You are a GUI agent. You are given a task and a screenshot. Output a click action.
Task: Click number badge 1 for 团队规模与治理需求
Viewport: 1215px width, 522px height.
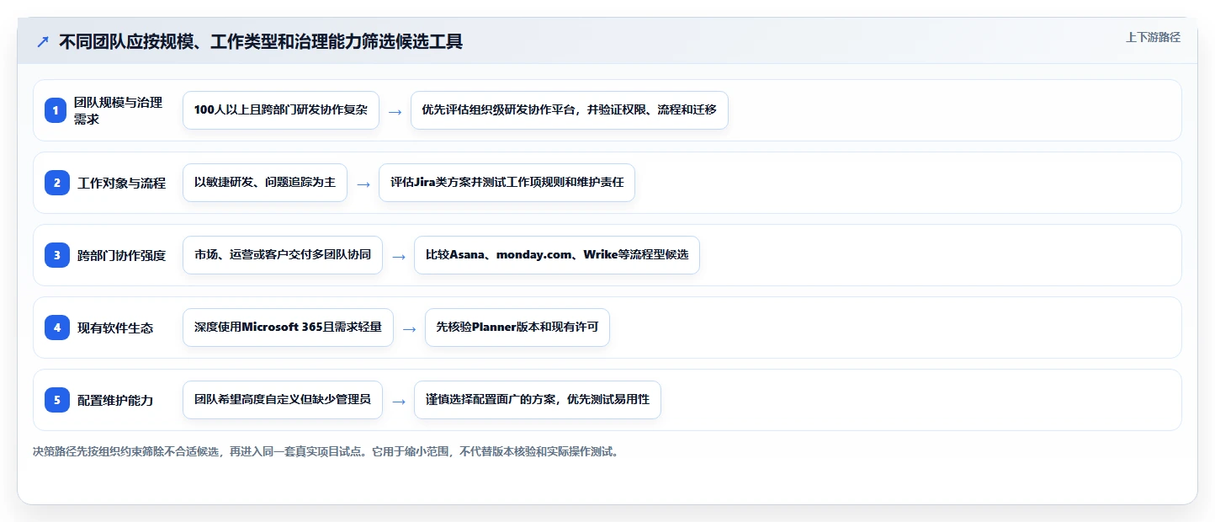[x=56, y=110]
